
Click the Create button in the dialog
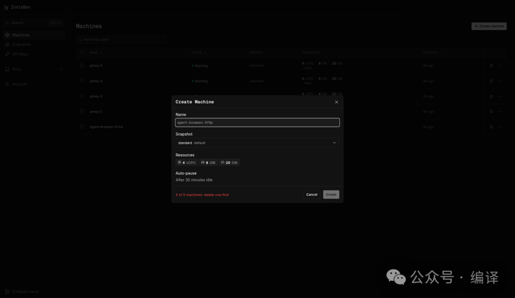pos(331,195)
